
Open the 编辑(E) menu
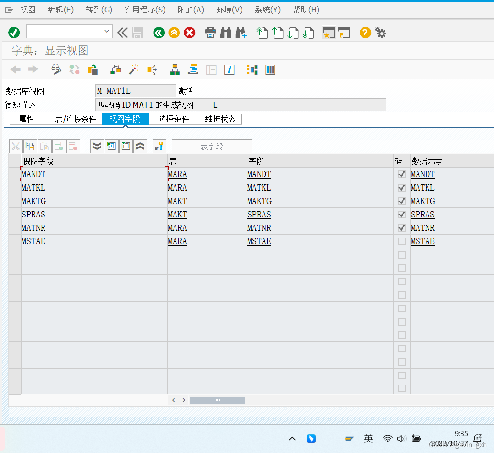tap(61, 10)
